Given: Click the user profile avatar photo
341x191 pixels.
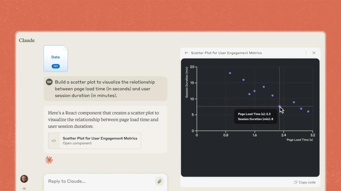Looking at the screenshot, I should click(x=24, y=179).
